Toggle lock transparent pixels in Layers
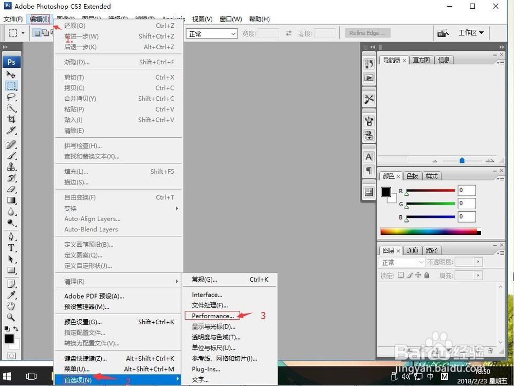This screenshot has width=514, height=386. [x=400, y=275]
